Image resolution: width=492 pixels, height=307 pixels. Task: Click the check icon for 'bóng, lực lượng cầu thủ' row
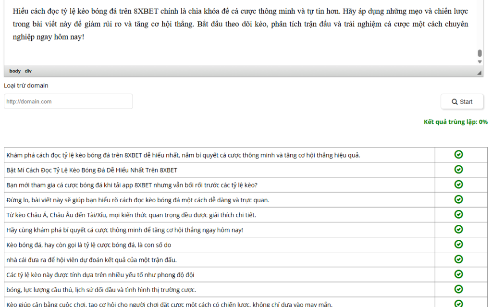tap(458, 289)
